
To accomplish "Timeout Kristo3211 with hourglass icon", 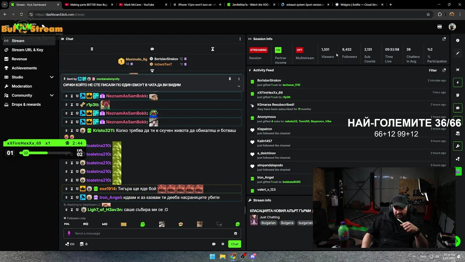I will (72, 131).
